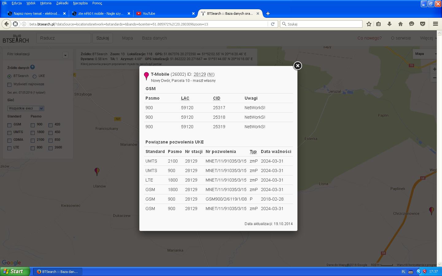Select BTSearch data source radio
442x276 pixels.
click(9, 76)
